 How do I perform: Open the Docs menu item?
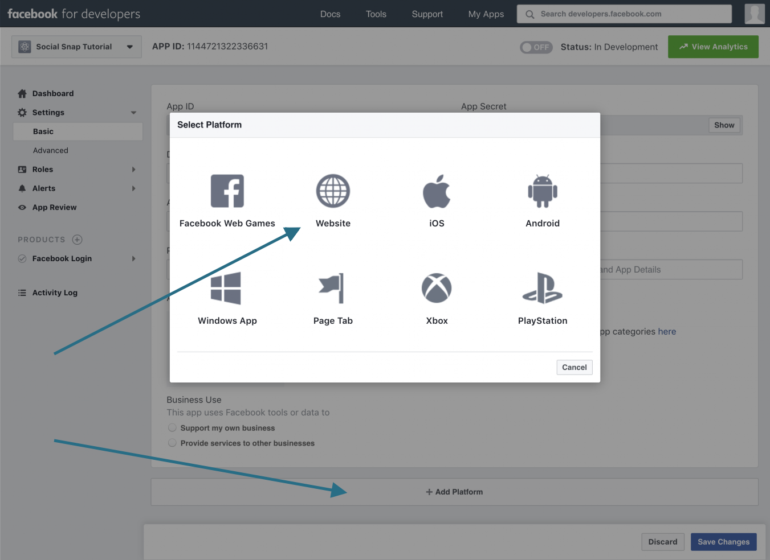tap(330, 14)
